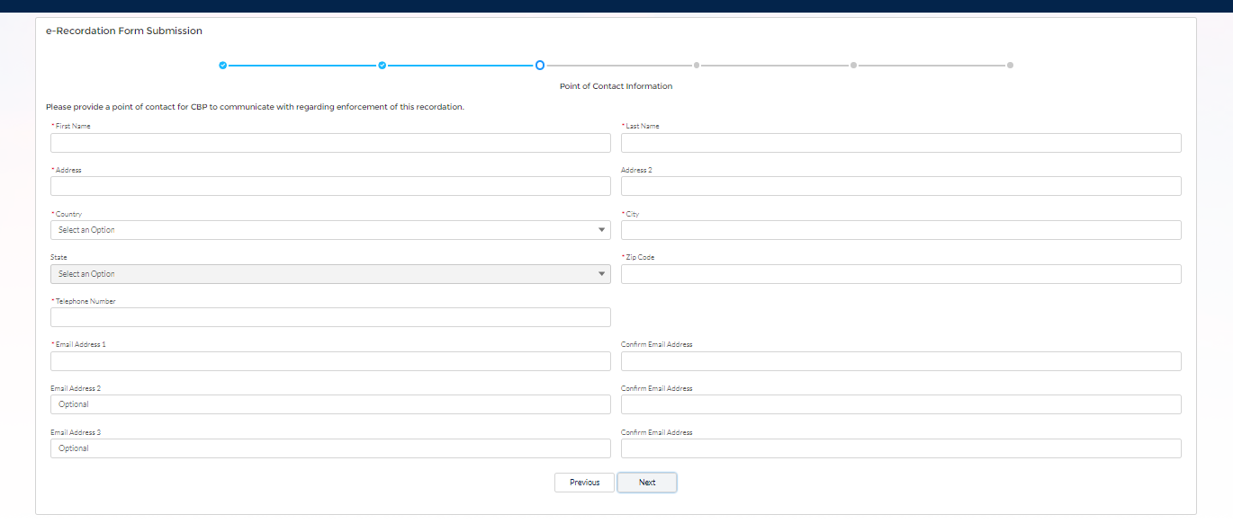Click into the Last Name field
Viewport: 1233px width, 532px height.
point(901,143)
